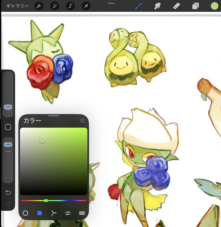The width and height of the screenshot is (221, 227).
Task: Open the Adjustments magic wand menu
Action: pos(55,6)
